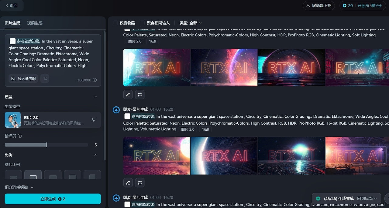Click 参考轮廓边缘 tag in Volumetric Lighting entry
The image size is (389, 208).
pos(143,116)
